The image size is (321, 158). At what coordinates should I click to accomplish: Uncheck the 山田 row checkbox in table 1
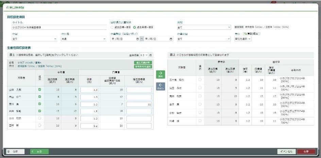(x=40, y=90)
